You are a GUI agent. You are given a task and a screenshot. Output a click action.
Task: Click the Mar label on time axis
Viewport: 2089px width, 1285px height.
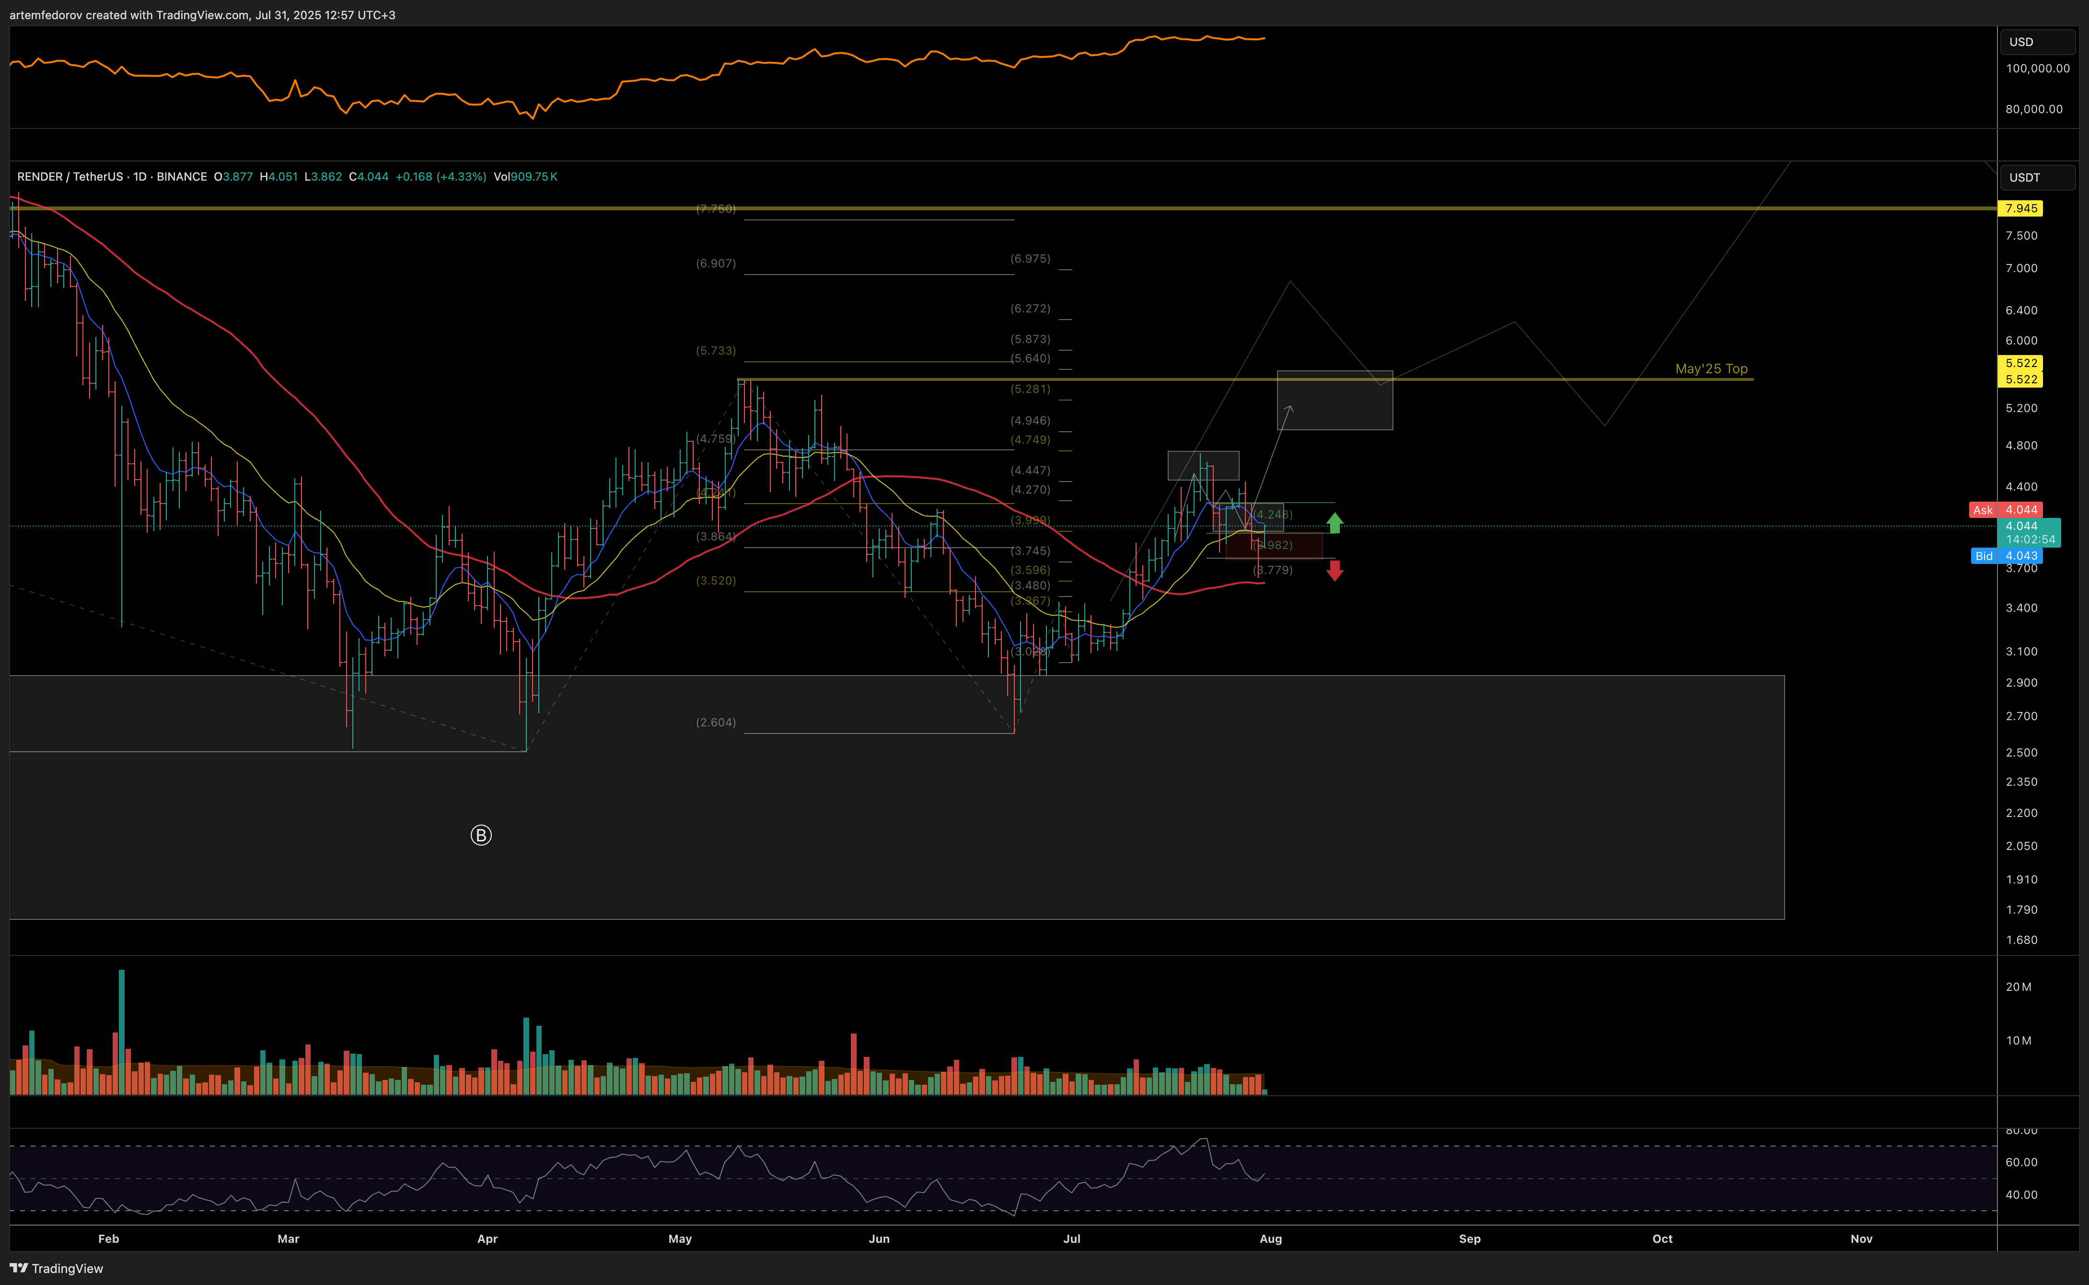click(x=288, y=1238)
